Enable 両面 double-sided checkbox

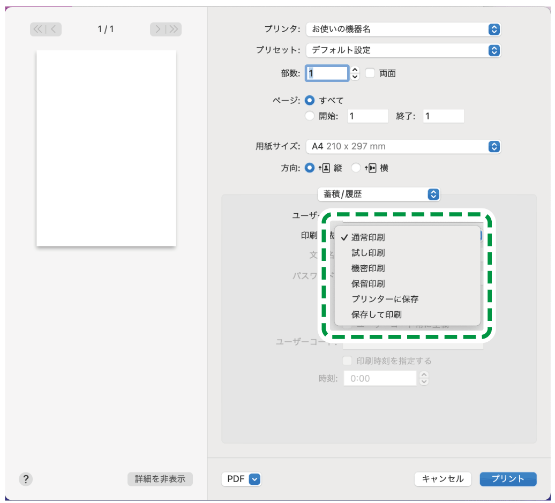(370, 73)
